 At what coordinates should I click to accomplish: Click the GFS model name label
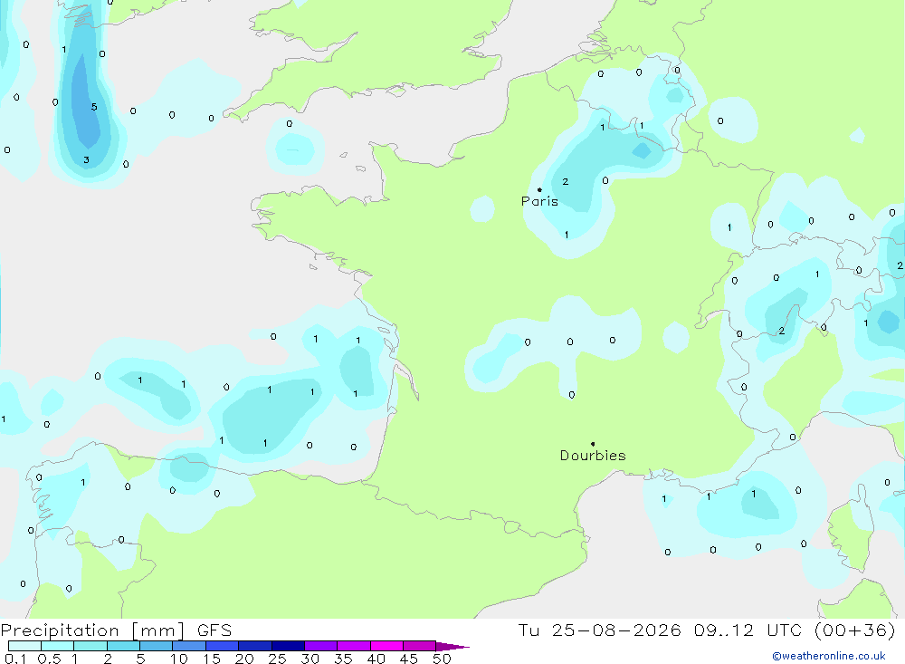pos(214,630)
